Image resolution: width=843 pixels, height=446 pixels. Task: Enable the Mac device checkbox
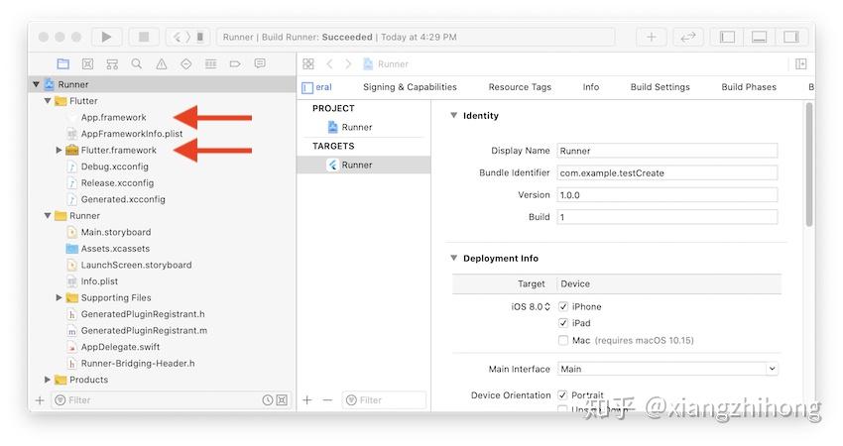point(563,340)
